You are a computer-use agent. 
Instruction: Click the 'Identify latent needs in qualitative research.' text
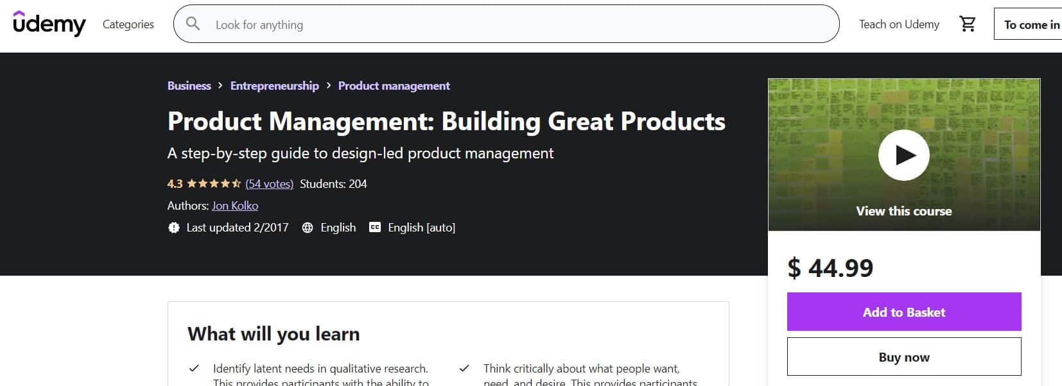tap(320, 369)
